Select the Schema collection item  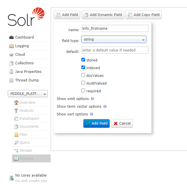(31, 159)
